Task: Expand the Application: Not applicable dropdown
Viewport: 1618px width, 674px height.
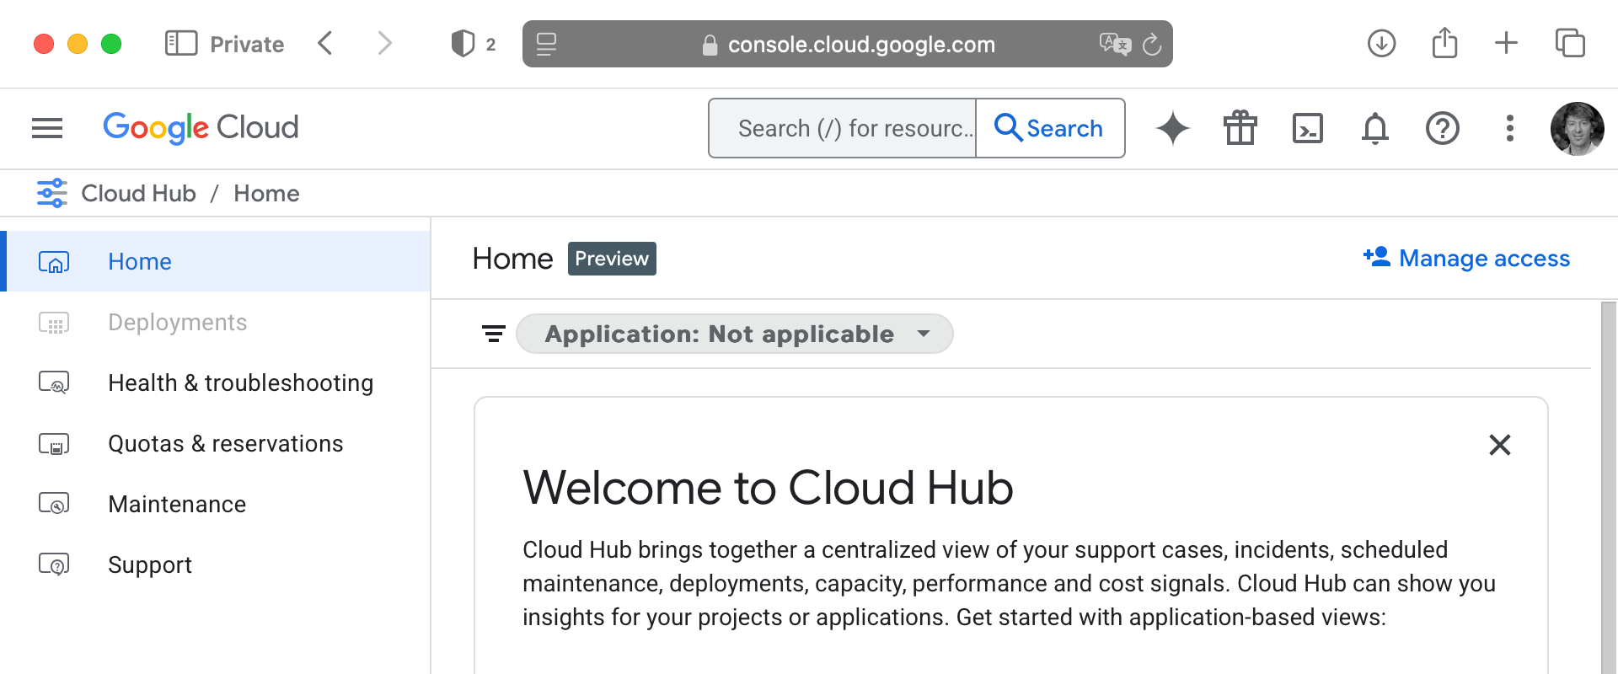Action: coord(734,334)
